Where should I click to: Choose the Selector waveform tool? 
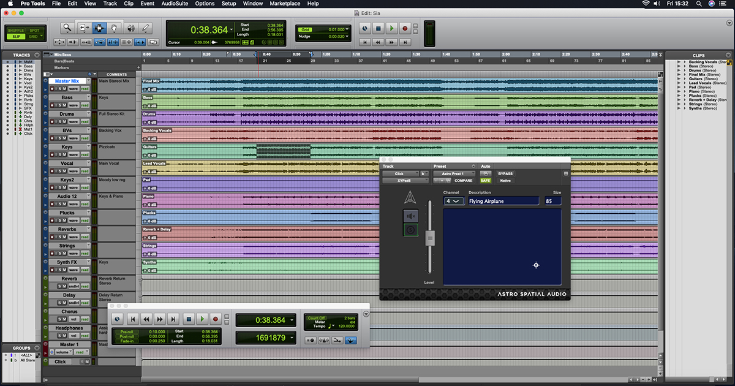[x=99, y=28]
